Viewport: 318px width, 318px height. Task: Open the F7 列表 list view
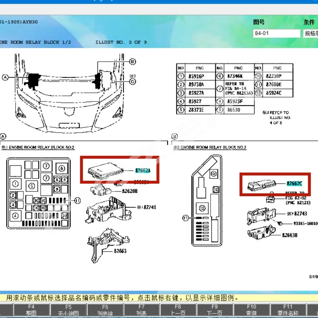click(x=142, y=310)
